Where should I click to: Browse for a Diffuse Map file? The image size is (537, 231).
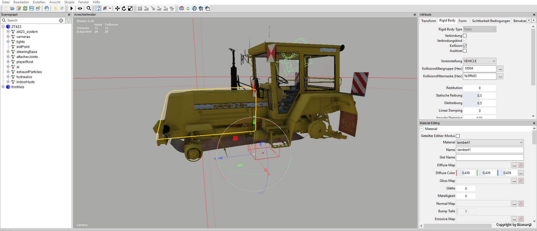[514, 165]
